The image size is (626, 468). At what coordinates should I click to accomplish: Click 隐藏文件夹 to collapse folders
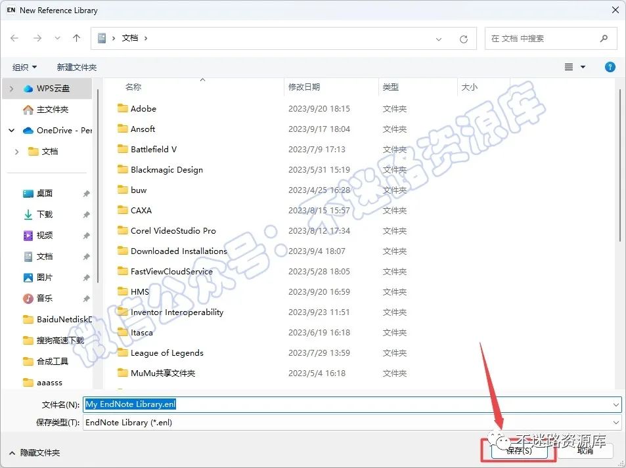(34, 453)
